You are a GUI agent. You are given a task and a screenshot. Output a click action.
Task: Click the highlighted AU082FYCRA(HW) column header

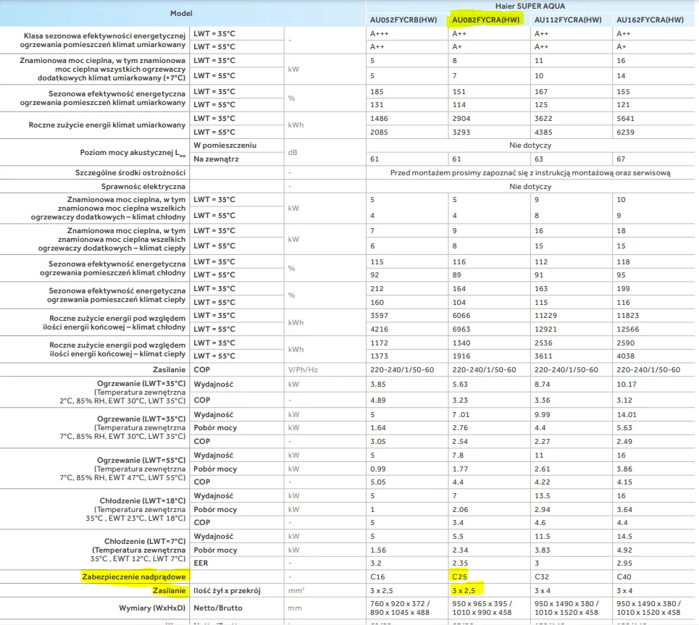pyautogui.click(x=485, y=20)
